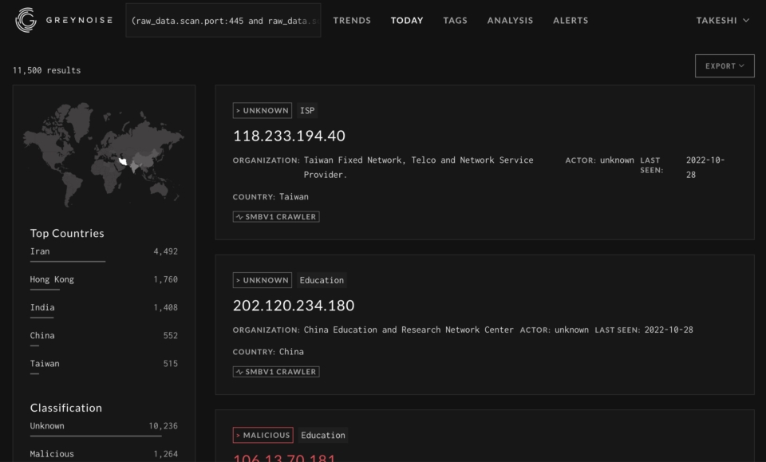The width and height of the screenshot is (766, 462).
Task: Open details for IP 118.233.194.40
Action: [289, 136]
